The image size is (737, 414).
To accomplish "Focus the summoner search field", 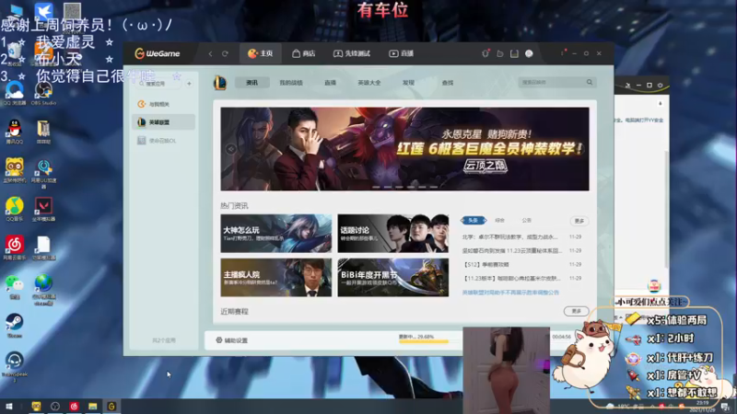I will [x=552, y=83].
